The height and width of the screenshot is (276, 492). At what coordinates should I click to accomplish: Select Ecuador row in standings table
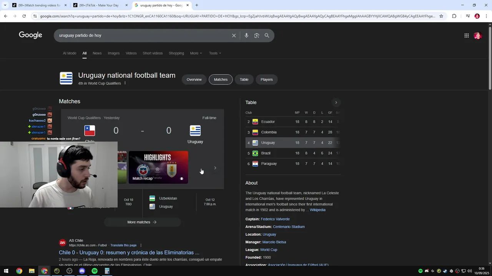click(x=293, y=122)
